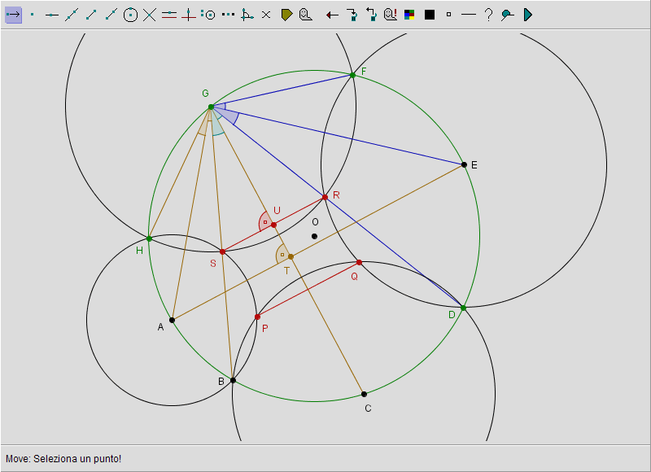Image resolution: width=651 pixels, height=472 pixels.
Task: Select red point R
Action: (325, 197)
